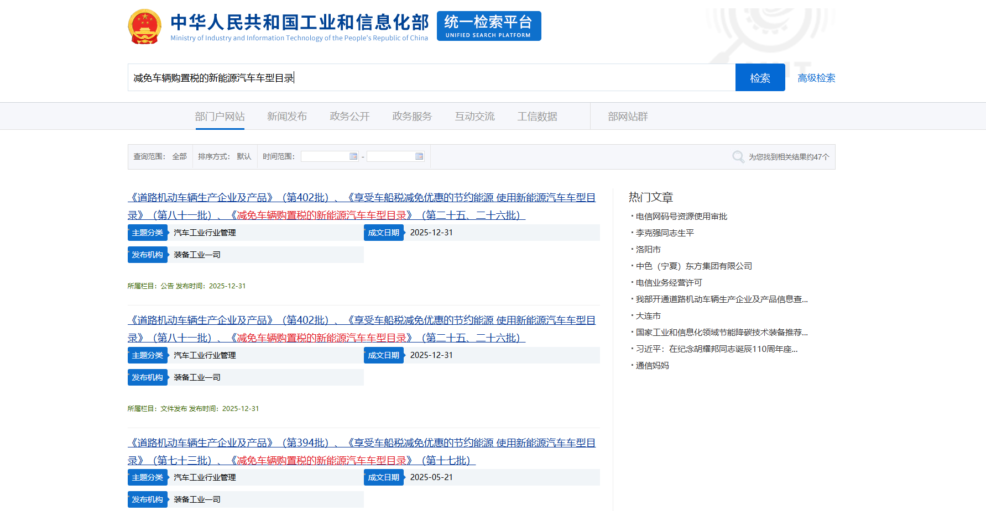Click the magnifier icon beside the results count

pos(738,157)
